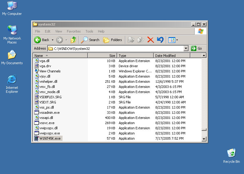The height and width of the screenshot is (174, 244).
Task: Click the VSDBFLEX.SRG file name
Action: [x=50, y=97]
